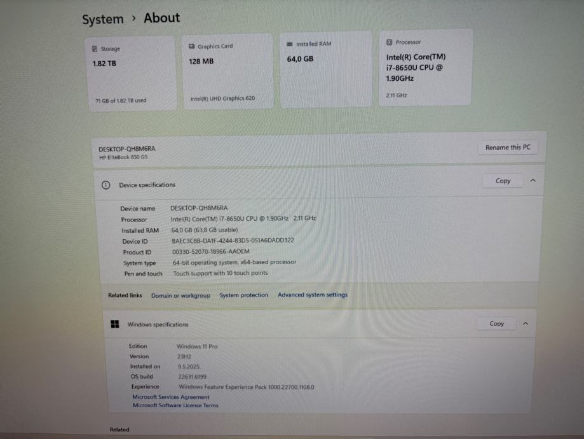Click Rename this PC button
This screenshot has width=584, height=439.
[508, 148]
